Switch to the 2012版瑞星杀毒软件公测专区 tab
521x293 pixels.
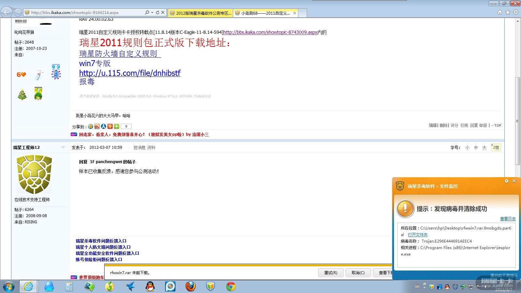(x=201, y=13)
